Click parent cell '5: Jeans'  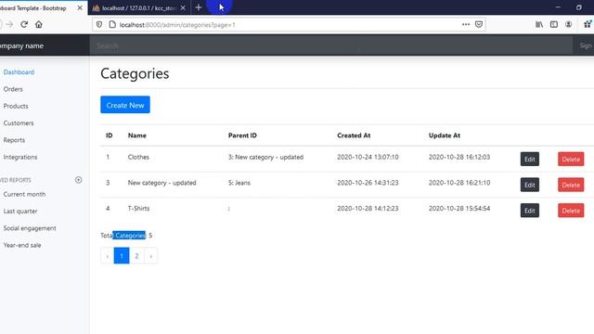tap(239, 183)
